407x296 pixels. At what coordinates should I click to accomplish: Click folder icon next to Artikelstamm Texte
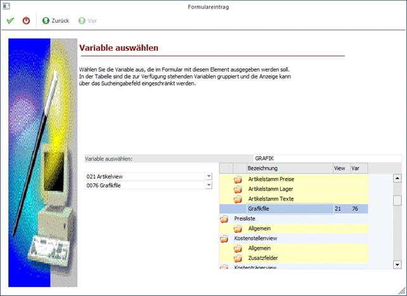[238, 199]
